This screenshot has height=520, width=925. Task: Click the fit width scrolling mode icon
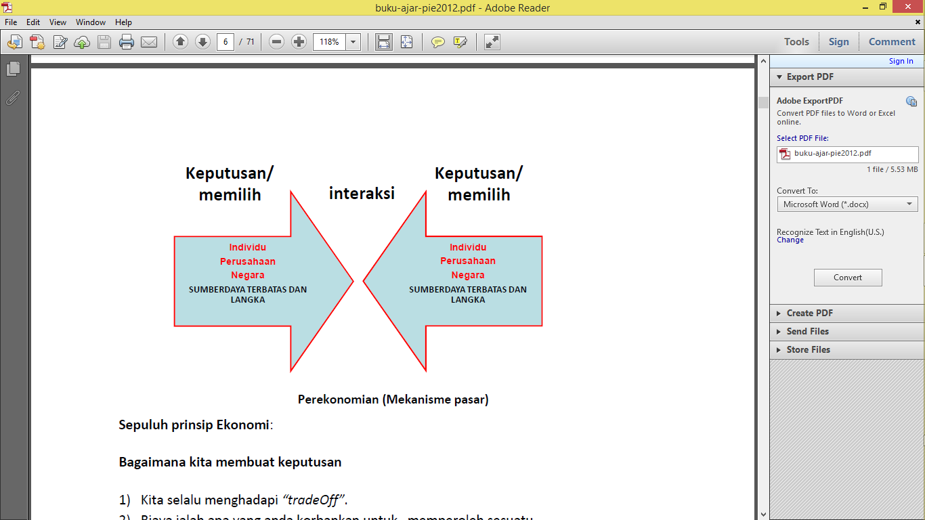[384, 42]
